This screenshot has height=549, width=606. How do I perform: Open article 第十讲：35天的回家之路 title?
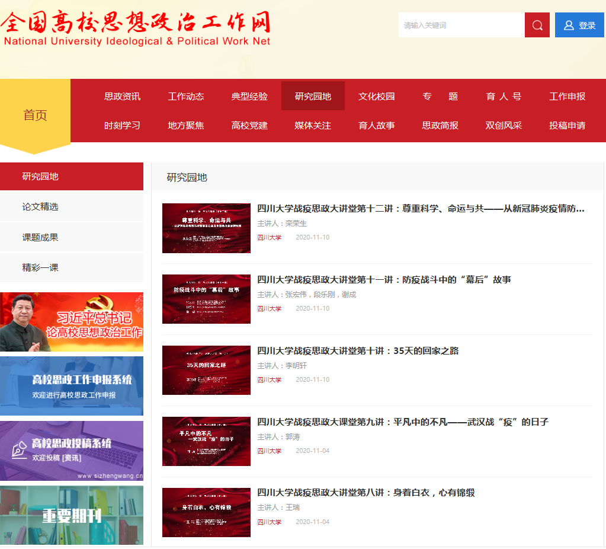(358, 350)
